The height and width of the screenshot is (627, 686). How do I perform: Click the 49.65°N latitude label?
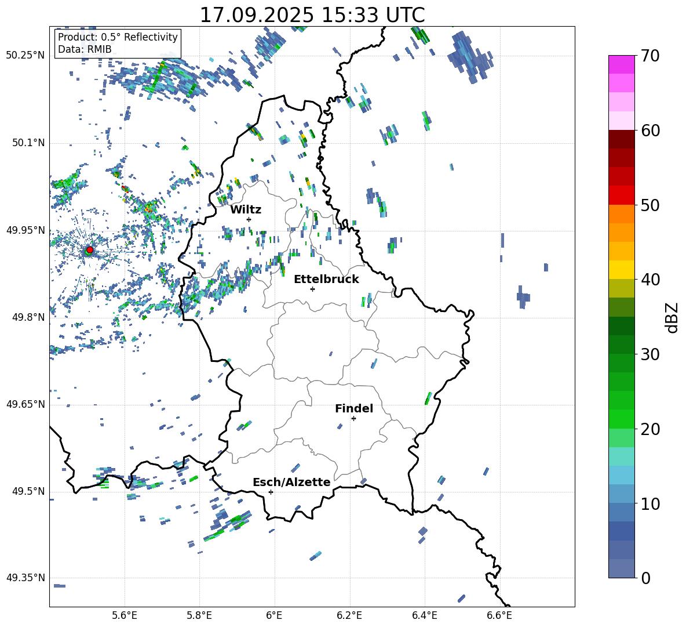pyautogui.click(x=25, y=404)
